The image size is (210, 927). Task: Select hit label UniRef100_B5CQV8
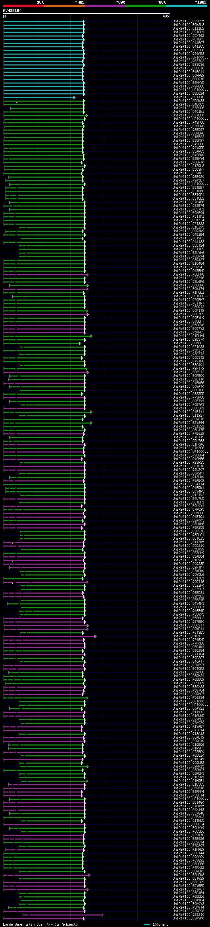(x=188, y=325)
